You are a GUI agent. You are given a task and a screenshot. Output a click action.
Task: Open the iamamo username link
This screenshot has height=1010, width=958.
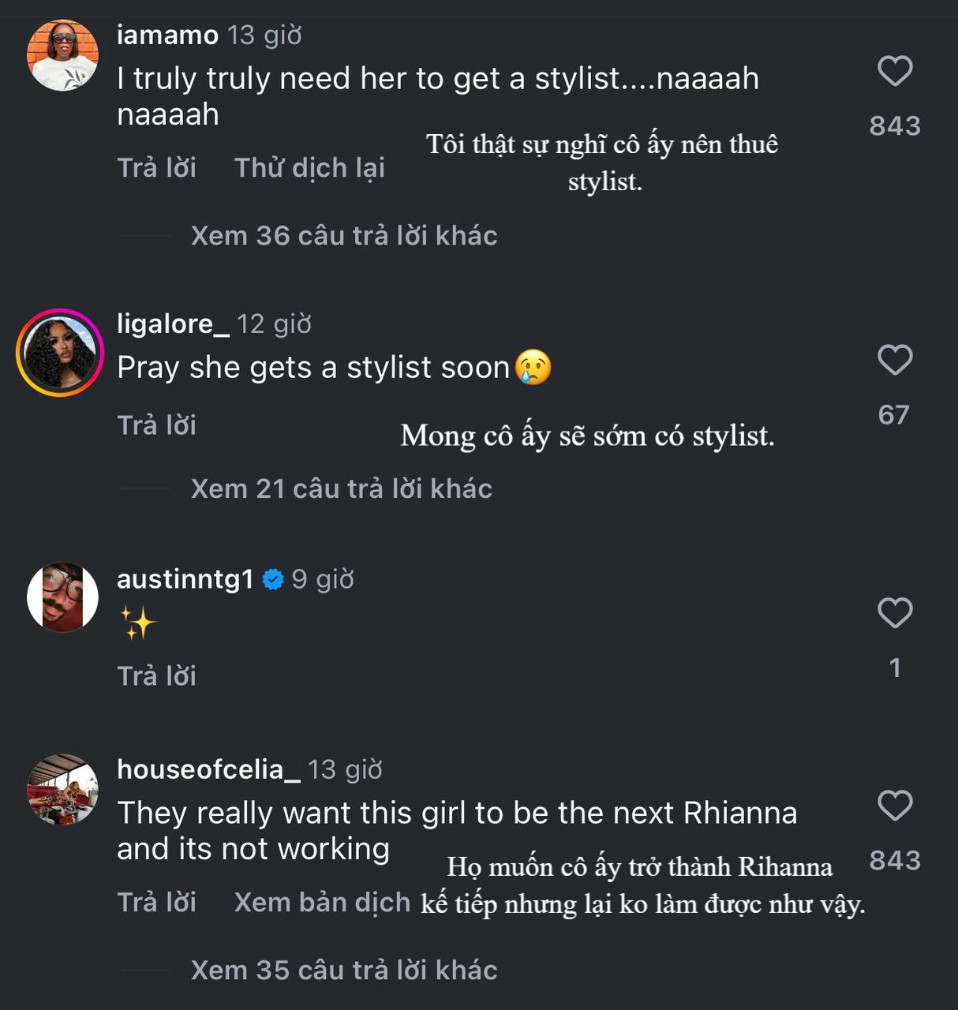pyautogui.click(x=167, y=35)
